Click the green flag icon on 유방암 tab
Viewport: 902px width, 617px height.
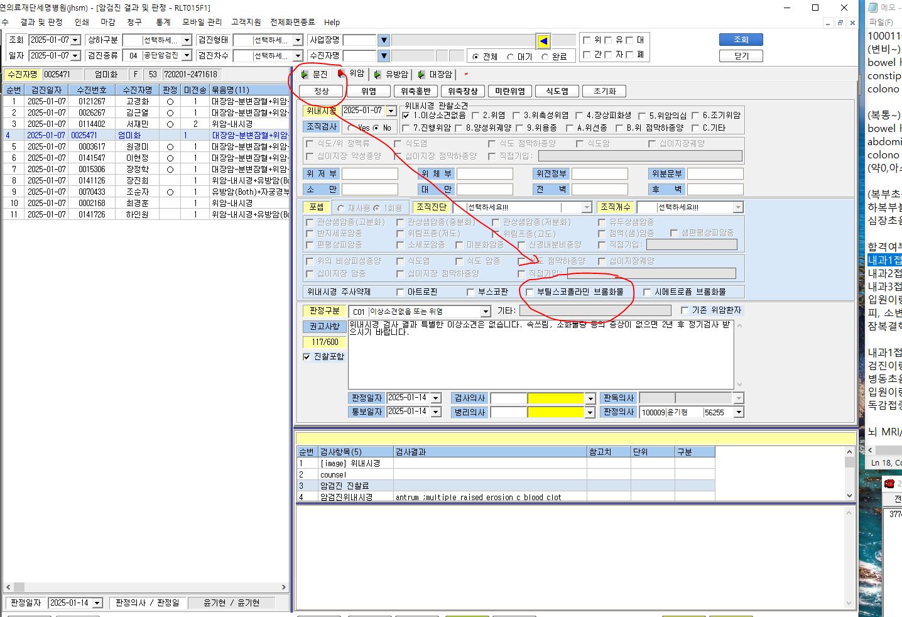[x=377, y=74]
